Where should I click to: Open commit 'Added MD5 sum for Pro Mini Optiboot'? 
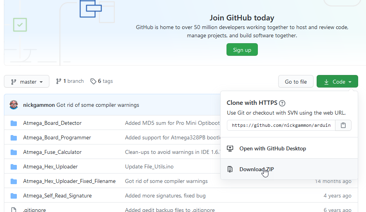click(x=172, y=123)
